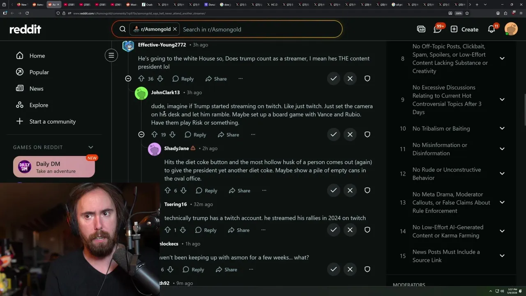The height and width of the screenshot is (296, 526).
Task: Open a new browser tab
Action: pos(477,5)
